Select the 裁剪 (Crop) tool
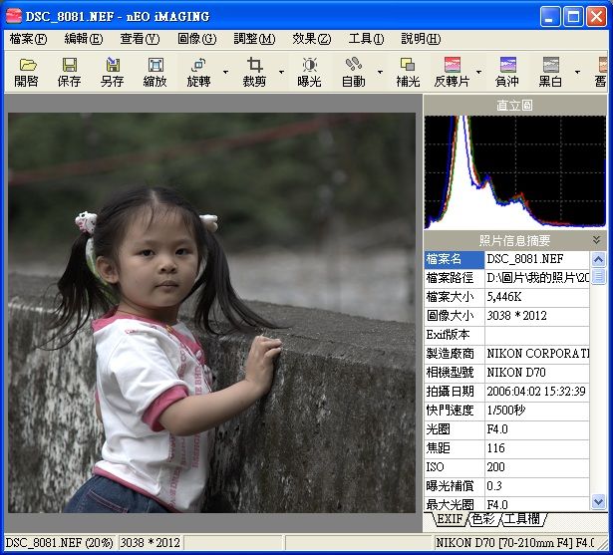Screen dimensions: 613x555 [254, 72]
